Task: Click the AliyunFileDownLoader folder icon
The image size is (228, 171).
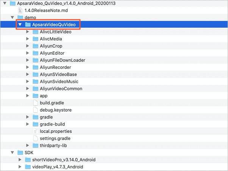Action: click(x=35, y=60)
